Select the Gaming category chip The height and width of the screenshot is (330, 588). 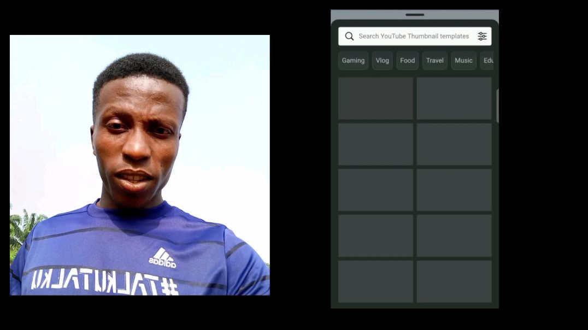click(353, 61)
